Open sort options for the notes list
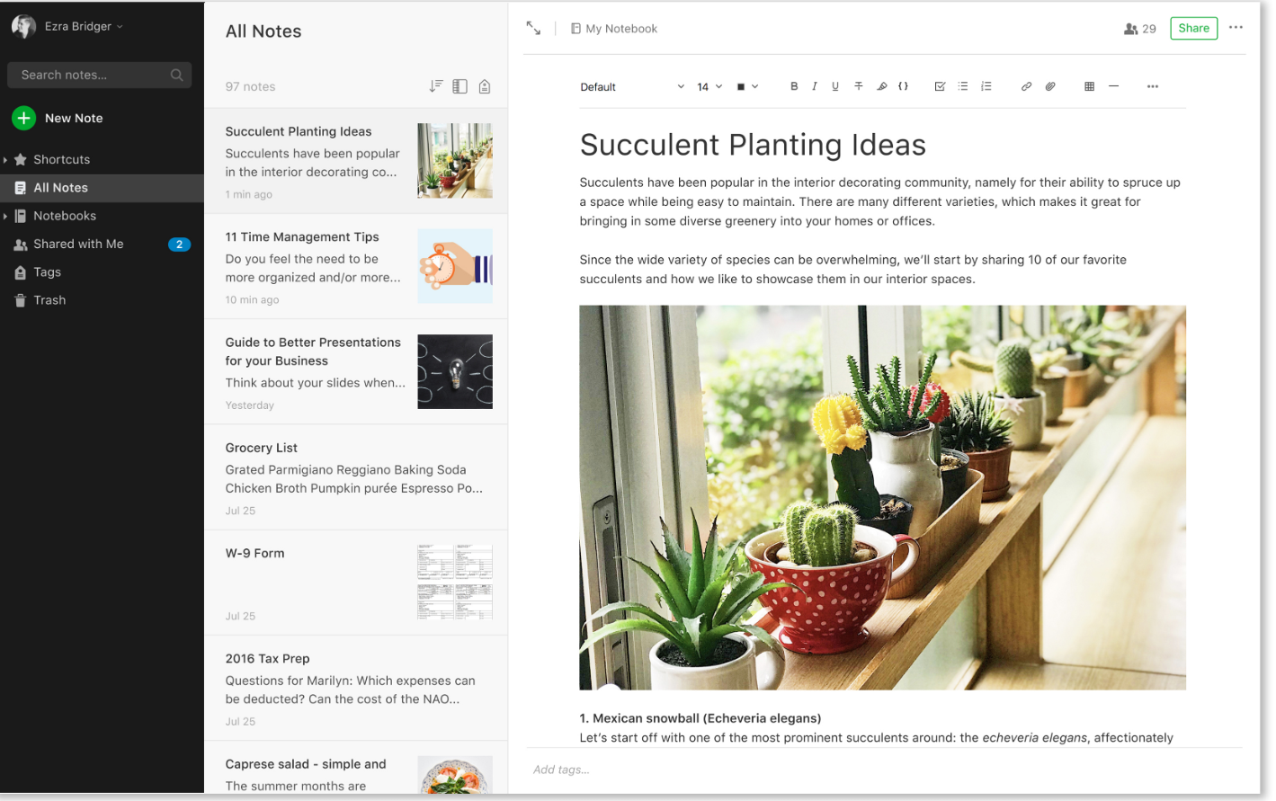The image size is (1276, 801). pyautogui.click(x=436, y=86)
